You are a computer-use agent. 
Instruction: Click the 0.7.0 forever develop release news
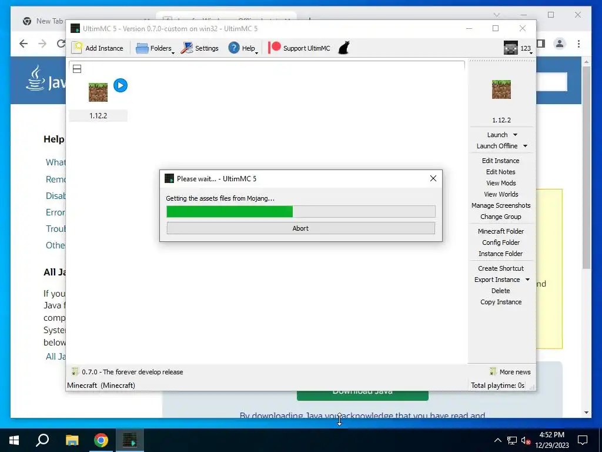tap(132, 372)
